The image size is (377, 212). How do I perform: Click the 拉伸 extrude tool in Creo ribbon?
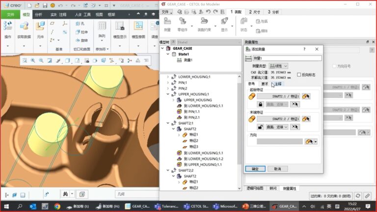(x=81, y=32)
